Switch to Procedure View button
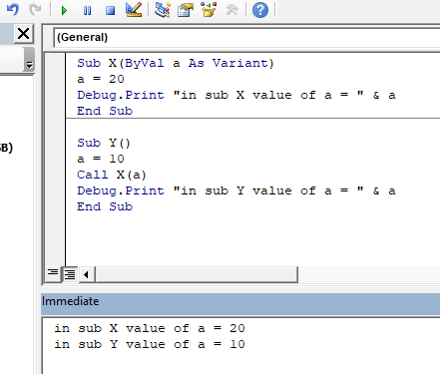This screenshot has height=374, width=440. (53, 274)
